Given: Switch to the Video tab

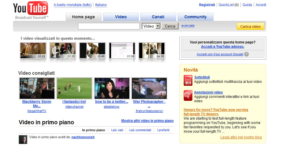Looking at the screenshot, I should click(121, 17).
